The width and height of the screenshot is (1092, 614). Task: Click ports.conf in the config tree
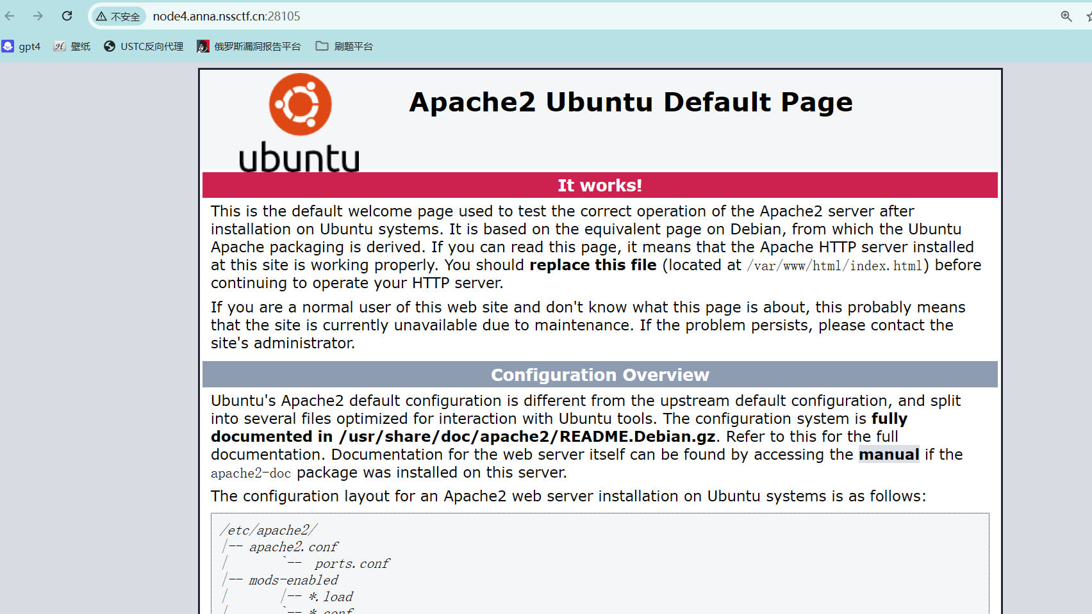click(351, 563)
